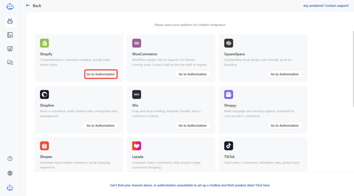Click the vertical scrollbar on the right

point(353,69)
